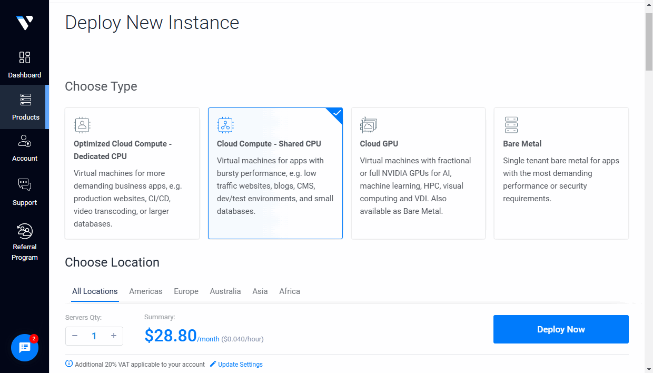Click the Vultr logo
Image resolution: width=653 pixels, height=373 pixels.
tap(24, 22)
